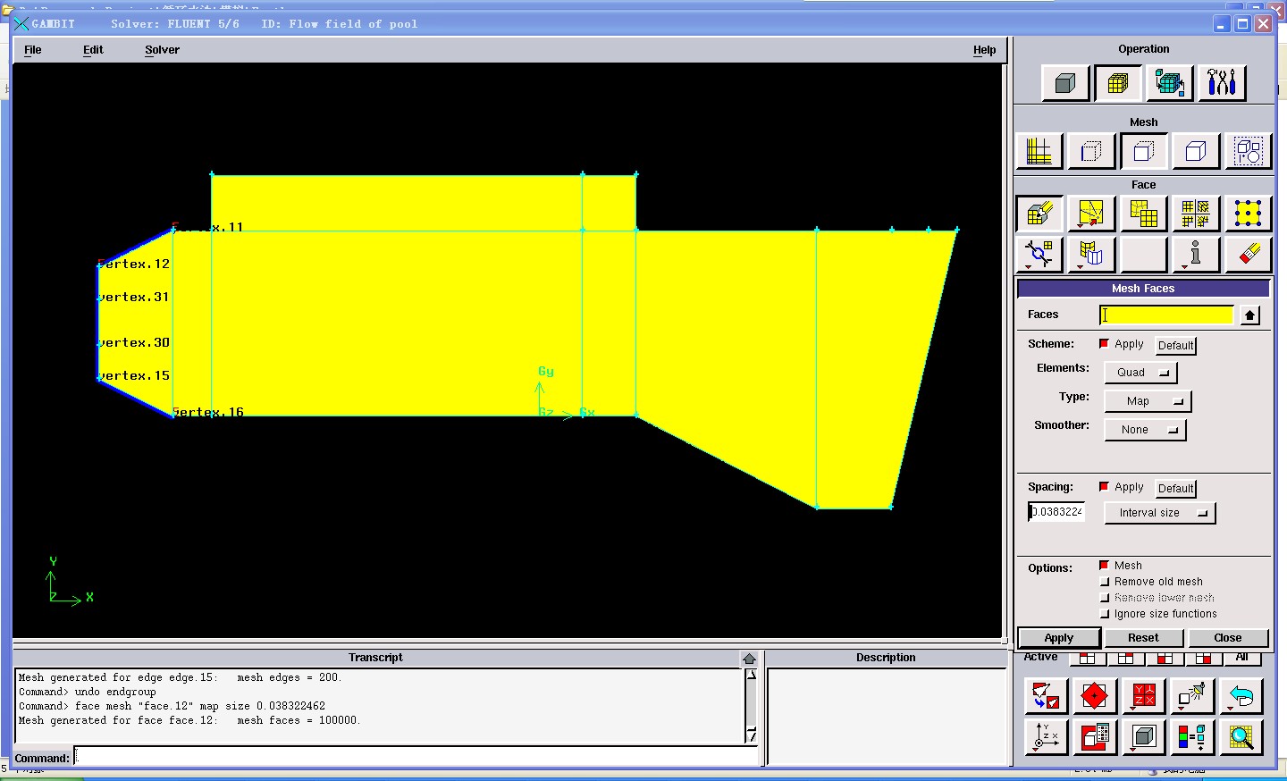Screen dimensions: 1287x781
Task: Open the File menu
Action: pyautogui.click(x=33, y=50)
